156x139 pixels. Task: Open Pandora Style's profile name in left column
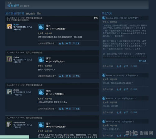[x=19, y=123]
